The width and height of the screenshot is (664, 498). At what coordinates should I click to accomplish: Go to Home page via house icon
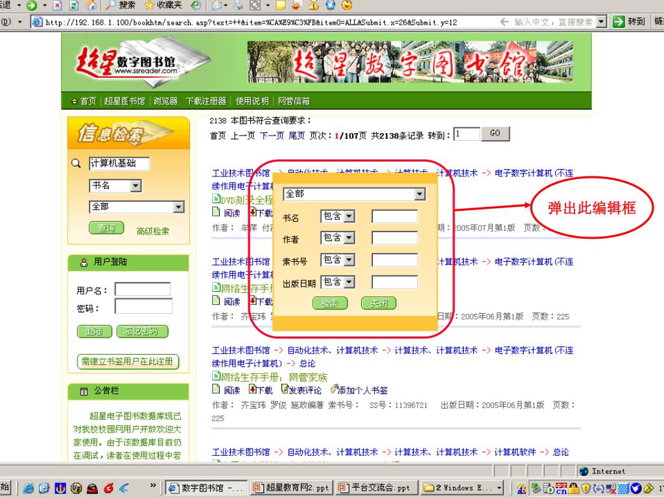tap(91, 5)
